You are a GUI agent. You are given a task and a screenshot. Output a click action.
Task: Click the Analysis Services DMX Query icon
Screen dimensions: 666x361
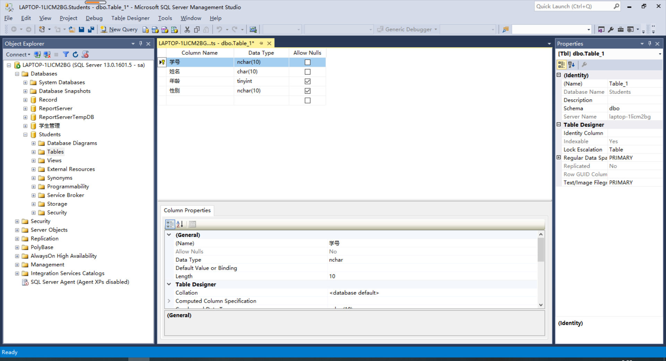tap(165, 30)
